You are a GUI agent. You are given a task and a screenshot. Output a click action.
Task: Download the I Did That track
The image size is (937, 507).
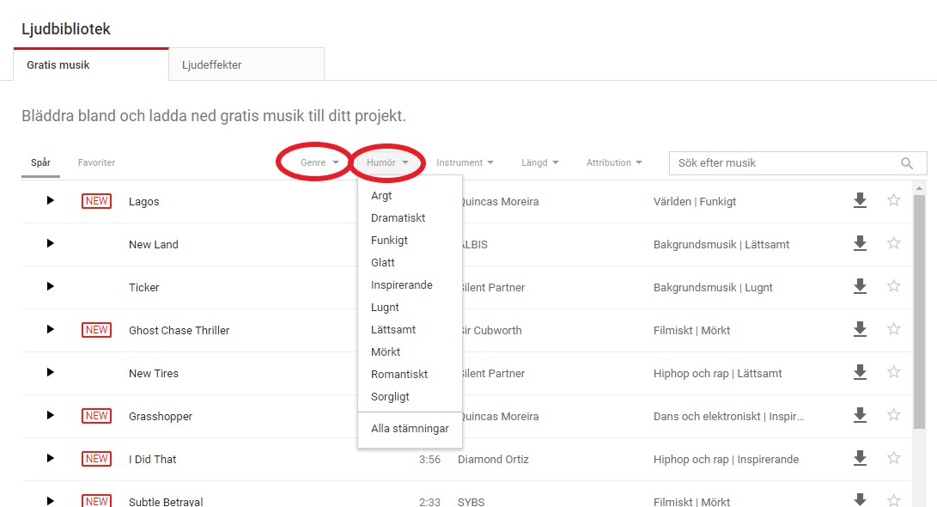tap(860, 458)
